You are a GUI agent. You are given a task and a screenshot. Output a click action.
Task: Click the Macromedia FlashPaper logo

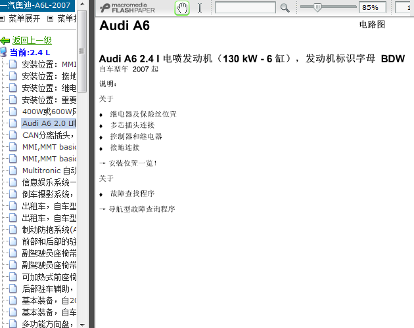(x=127, y=8)
